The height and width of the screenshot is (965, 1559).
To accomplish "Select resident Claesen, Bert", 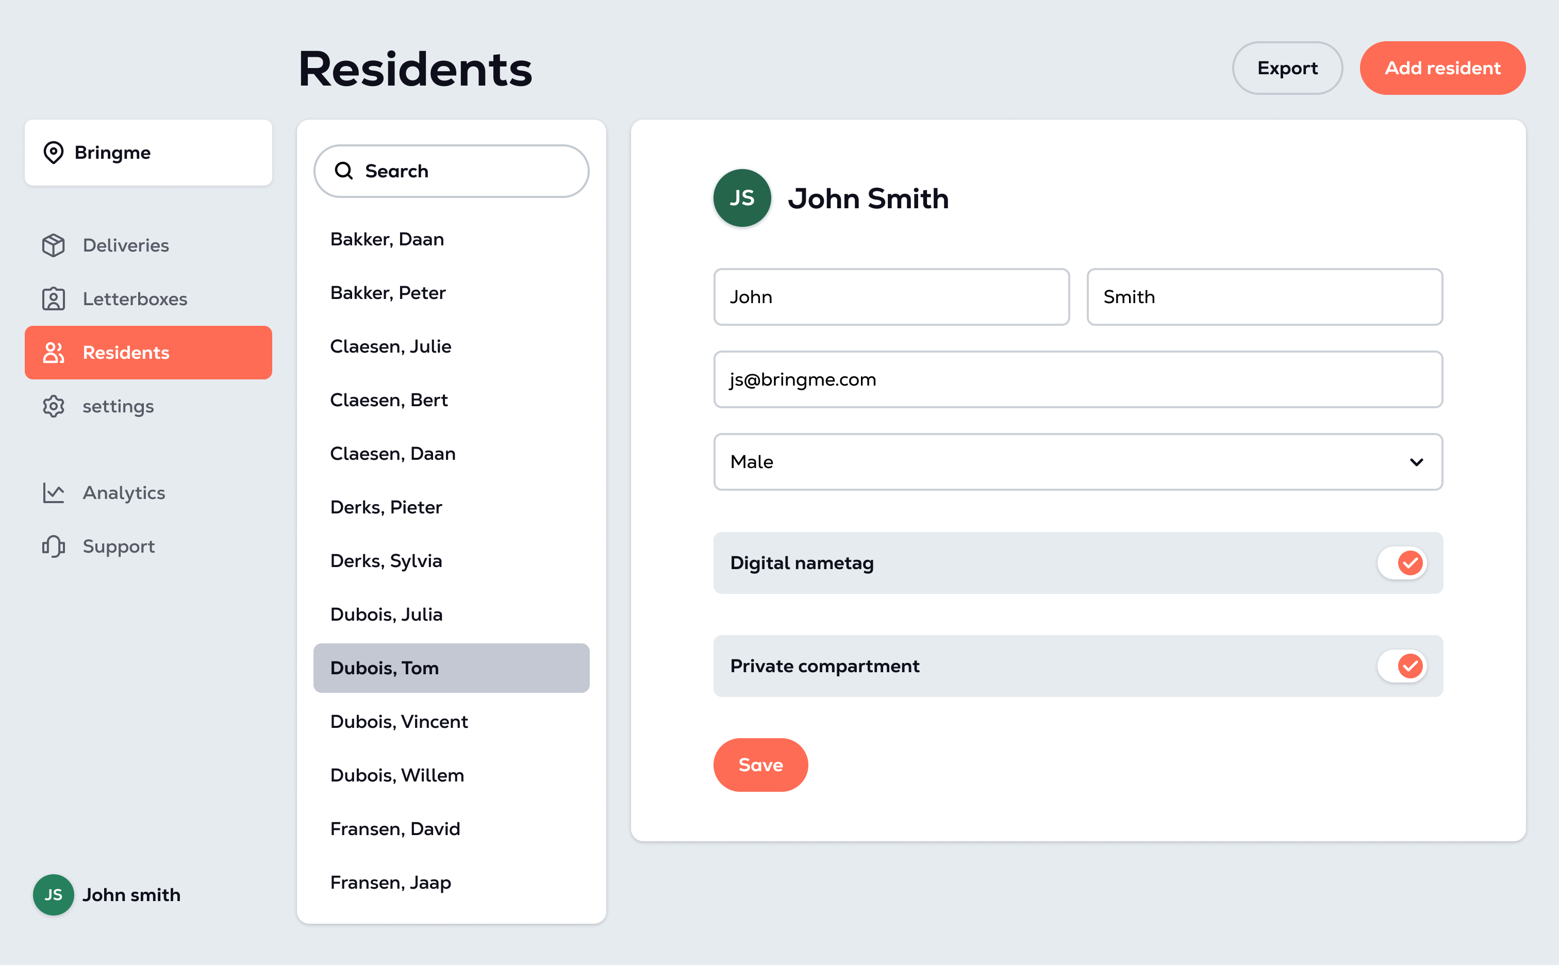I will point(451,400).
